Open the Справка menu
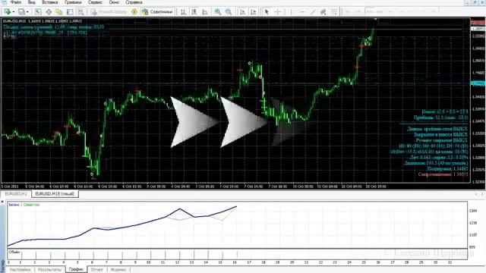This screenshot has width=486, height=273. 134,2
